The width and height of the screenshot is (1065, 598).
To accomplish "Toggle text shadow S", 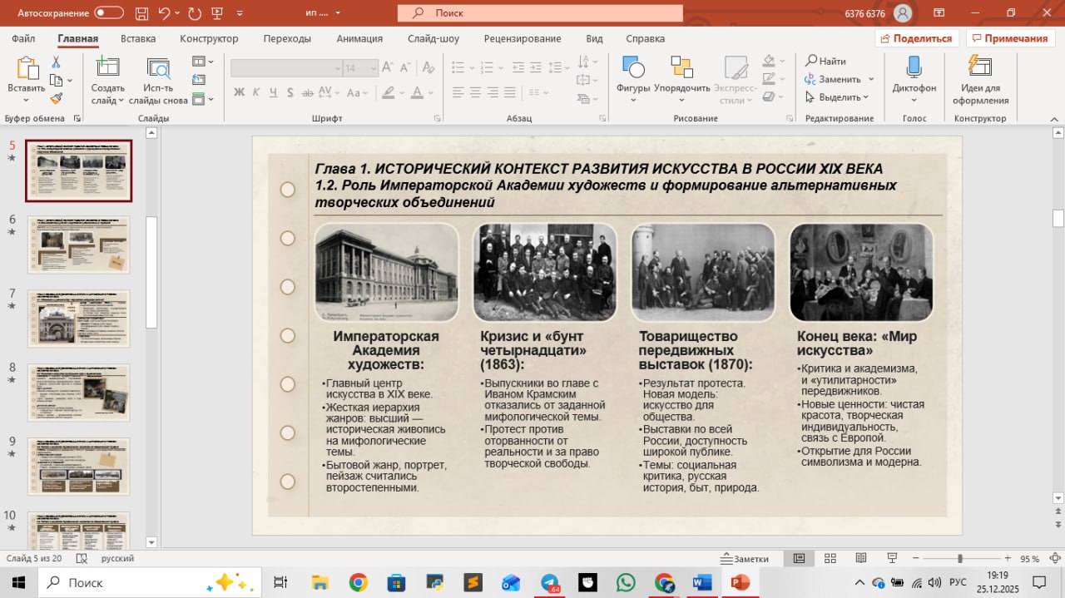I will pyautogui.click(x=289, y=92).
